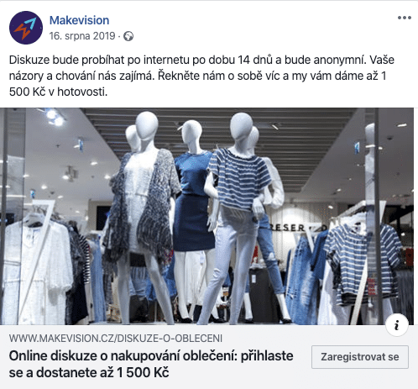Click the Makevision page name link
This screenshot has width=418, height=389.
coord(79,20)
